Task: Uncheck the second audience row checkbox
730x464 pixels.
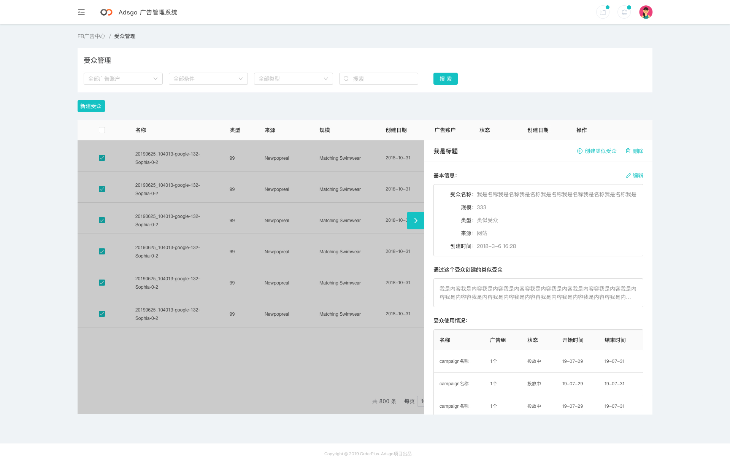Action: coord(102,189)
